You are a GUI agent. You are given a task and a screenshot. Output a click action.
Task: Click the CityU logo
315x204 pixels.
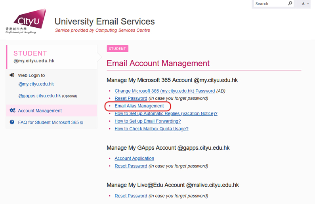click(26, 22)
